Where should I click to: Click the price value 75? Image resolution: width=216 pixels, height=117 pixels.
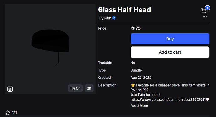point(138,28)
